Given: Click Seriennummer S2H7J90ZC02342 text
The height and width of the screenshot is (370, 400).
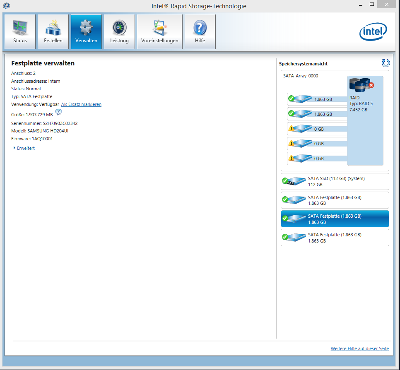Looking at the screenshot, I should click(x=44, y=123).
